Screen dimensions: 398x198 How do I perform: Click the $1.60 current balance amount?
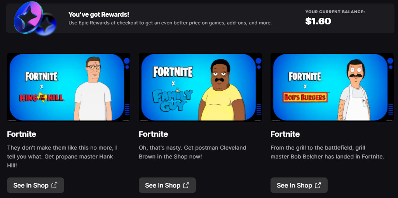click(318, 21)
